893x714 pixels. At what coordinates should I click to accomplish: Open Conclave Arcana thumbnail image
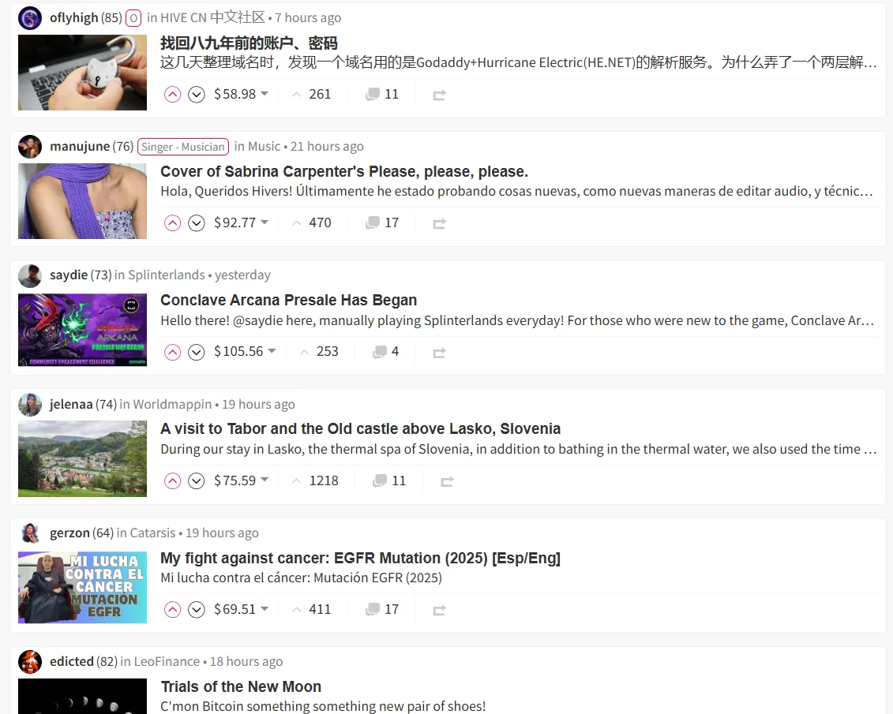[83, 330]
